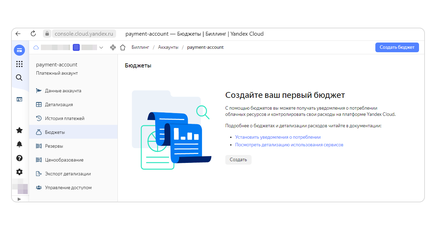Image resolution: width=436 pixels, height=230 pixels.
Task: Open Управление доступом in the sidebar
Action: (x=73, y=187)
